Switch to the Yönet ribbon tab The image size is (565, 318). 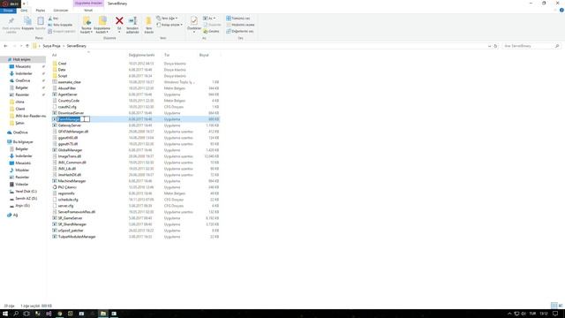point(88,11)
